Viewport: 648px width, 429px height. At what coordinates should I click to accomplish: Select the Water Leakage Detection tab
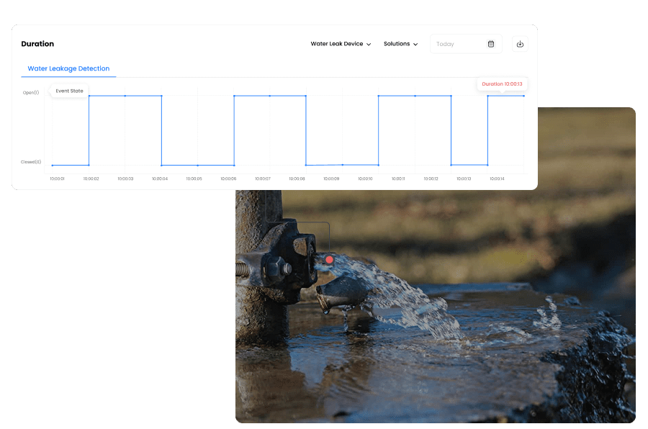(x=68, y=69)
